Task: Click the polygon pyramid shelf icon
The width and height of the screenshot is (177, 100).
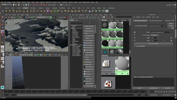Action: (x=27, y=11)
